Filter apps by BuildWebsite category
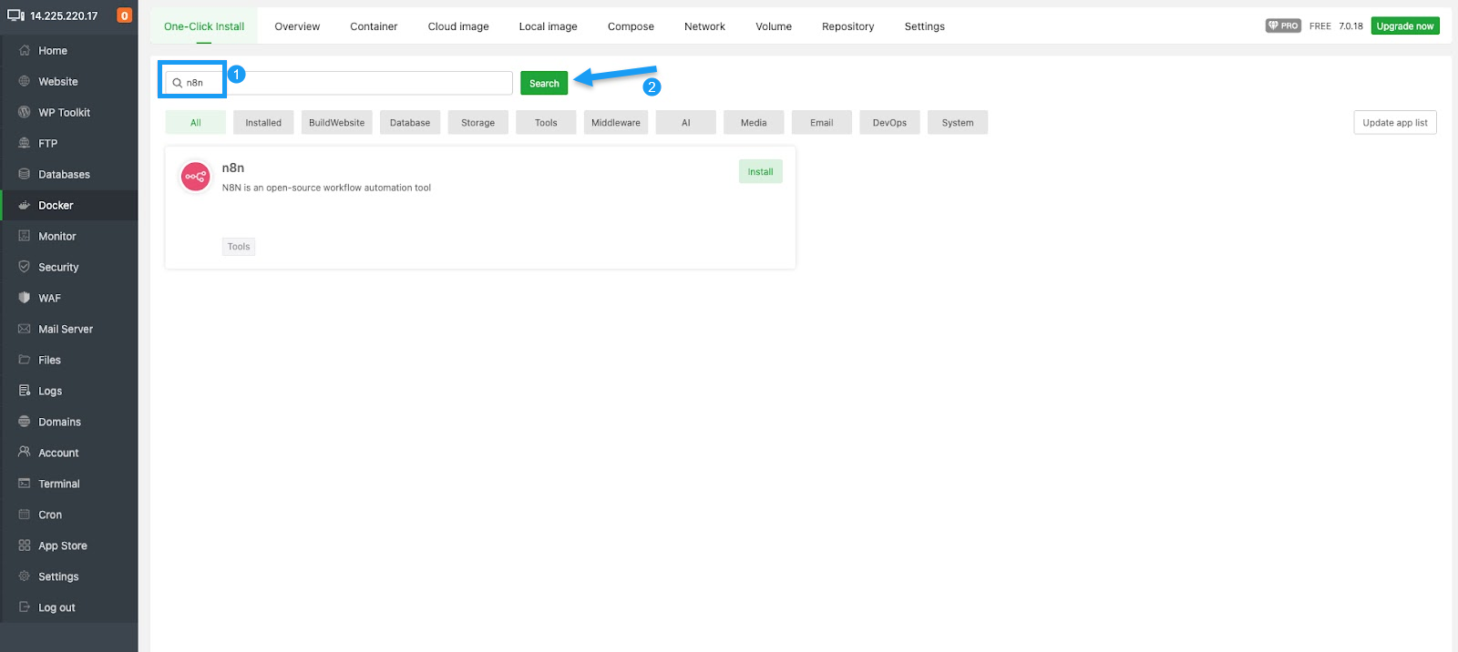The width and height of the screenshot is (1458, 652). 337,123
